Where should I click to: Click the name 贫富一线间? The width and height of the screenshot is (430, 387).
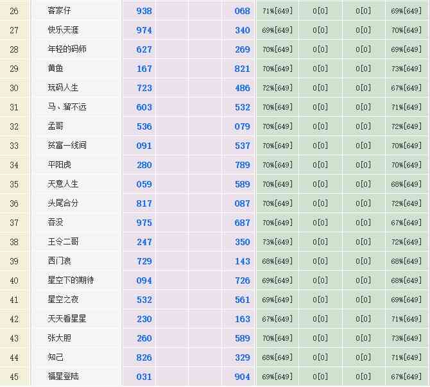(x=67, y=146)
